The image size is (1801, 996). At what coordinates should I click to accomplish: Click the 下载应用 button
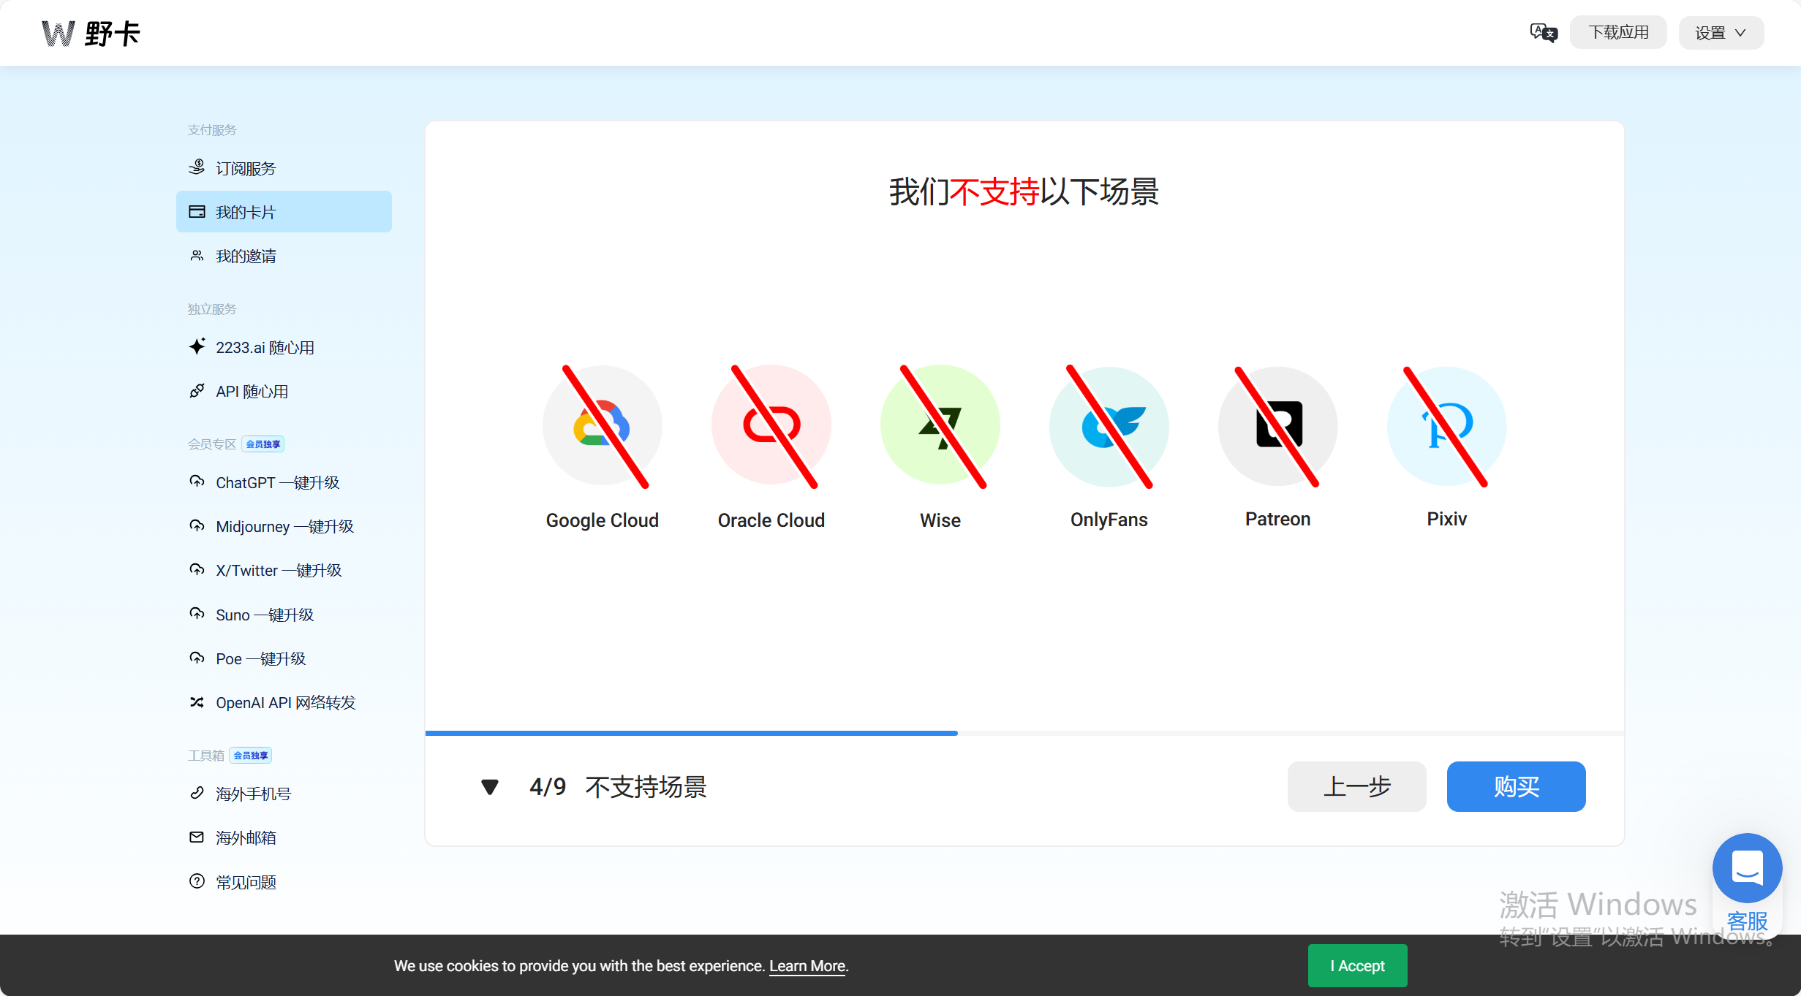(x=1617, y=33)
